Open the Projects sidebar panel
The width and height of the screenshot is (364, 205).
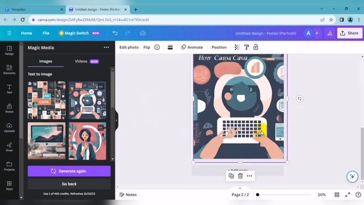(x=9, y=166)
